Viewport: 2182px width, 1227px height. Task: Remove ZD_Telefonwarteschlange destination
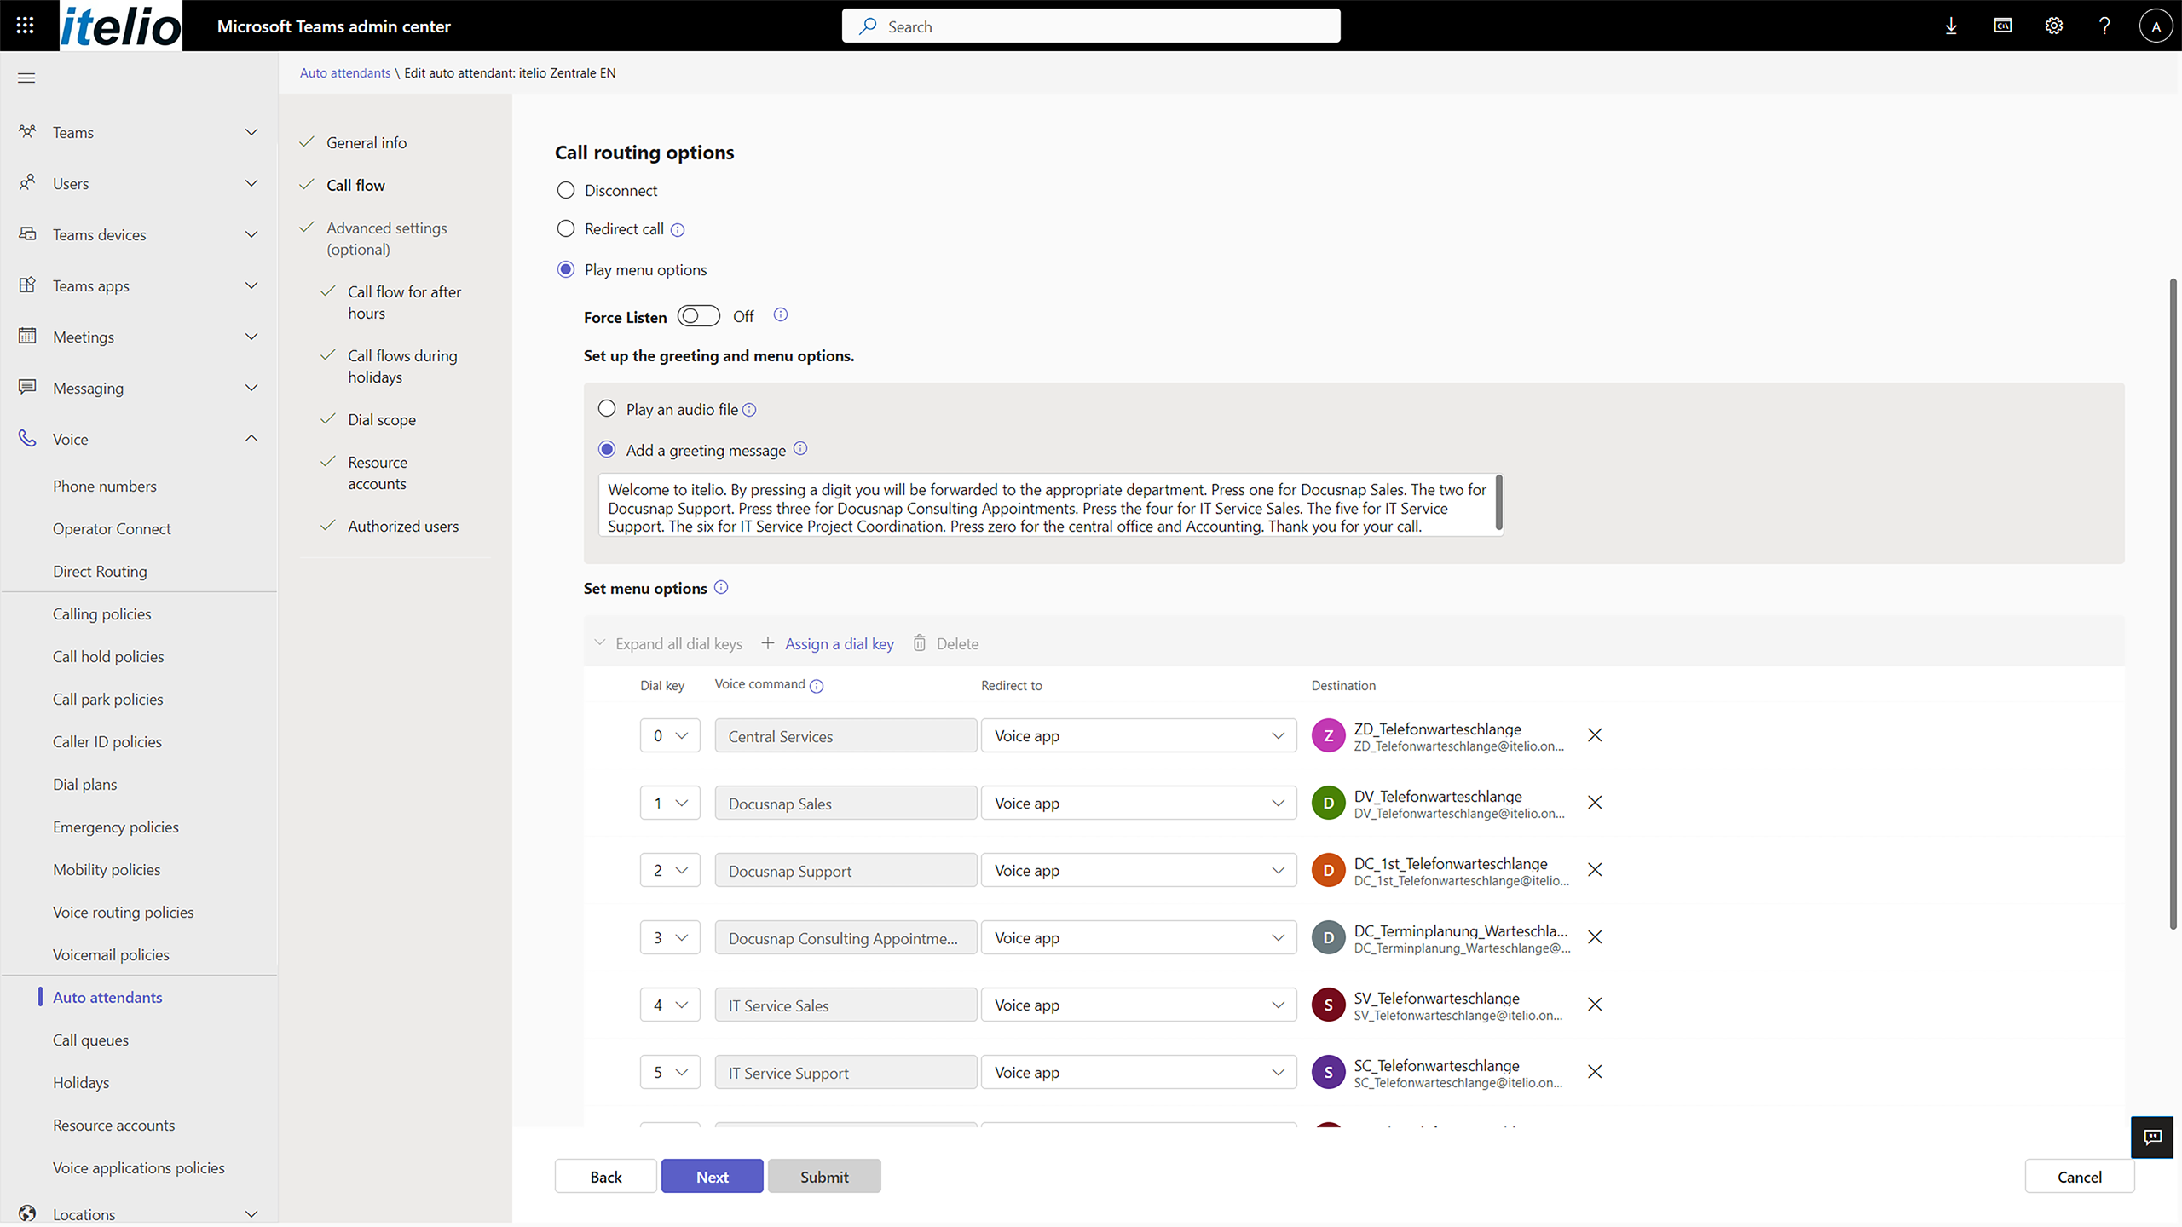[1595, 734]
